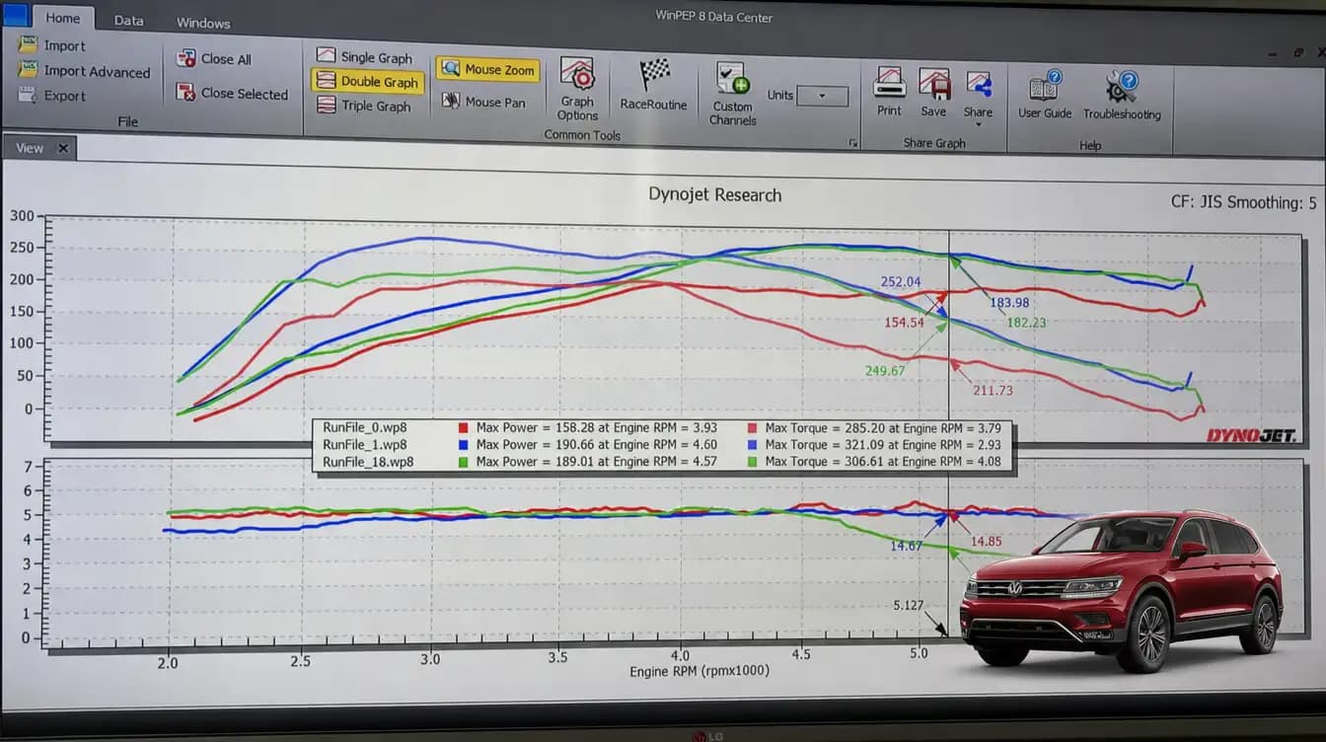Click the Export icon
Screen dimensions: 1326x742
point(27,96)
